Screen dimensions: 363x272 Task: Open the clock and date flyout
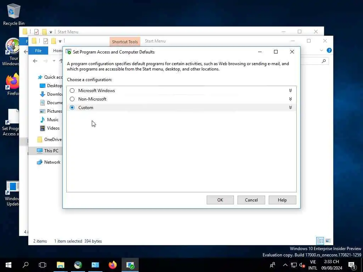point(331,265)
